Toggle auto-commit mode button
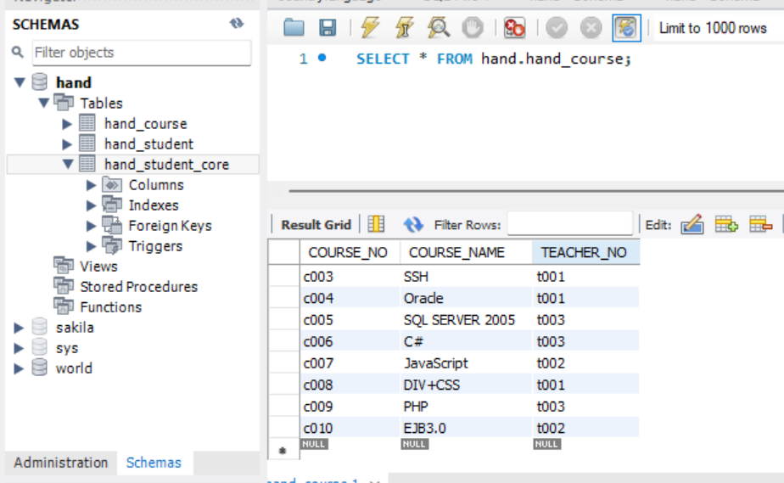 pos(626,27)
